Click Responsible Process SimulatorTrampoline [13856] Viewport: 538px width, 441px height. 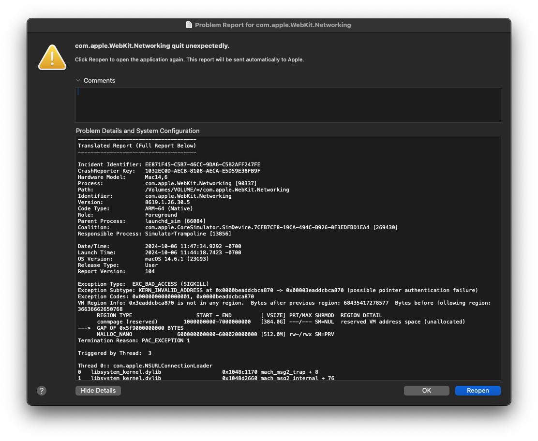188,234
